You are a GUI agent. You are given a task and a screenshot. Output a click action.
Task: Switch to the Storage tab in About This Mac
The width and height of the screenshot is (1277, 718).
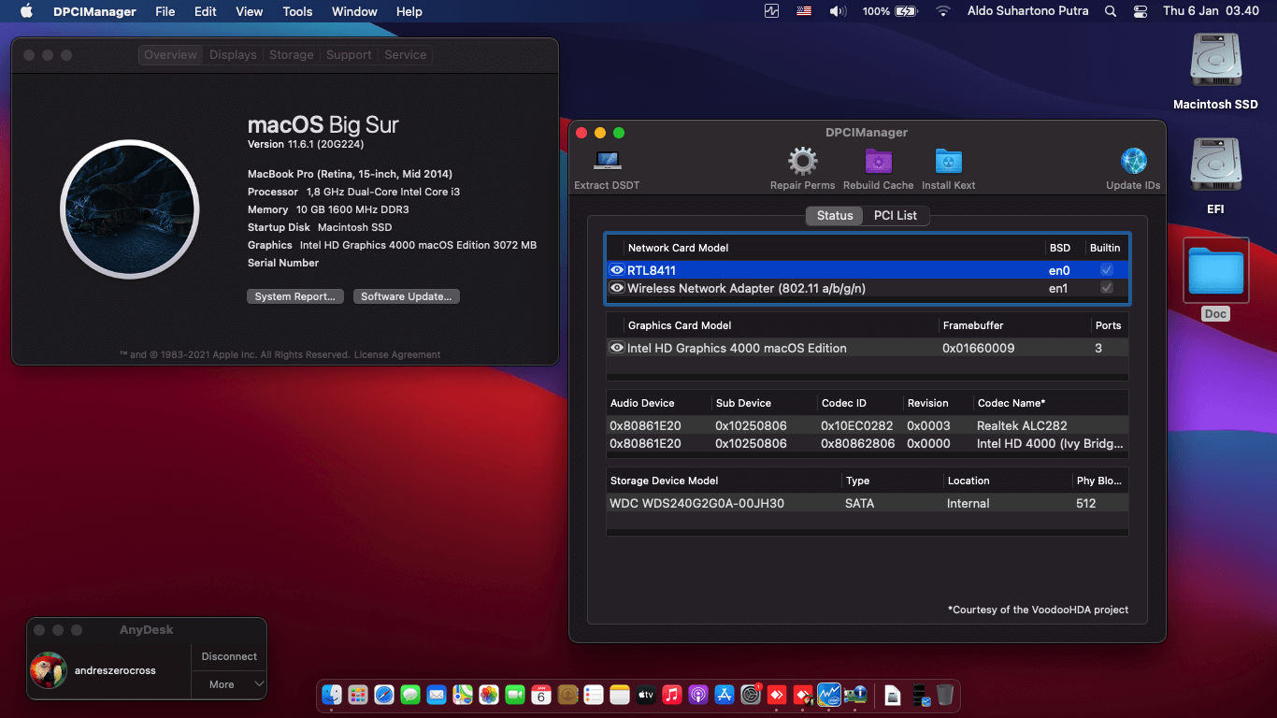pyautogui.click(x=292, y=55)
